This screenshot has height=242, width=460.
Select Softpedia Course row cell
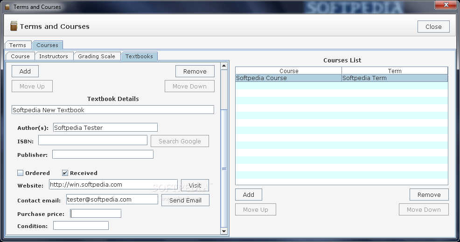coord(288,78)
